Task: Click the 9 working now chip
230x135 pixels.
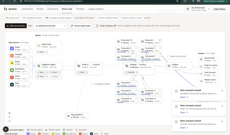Action: (x=13, y=18)
